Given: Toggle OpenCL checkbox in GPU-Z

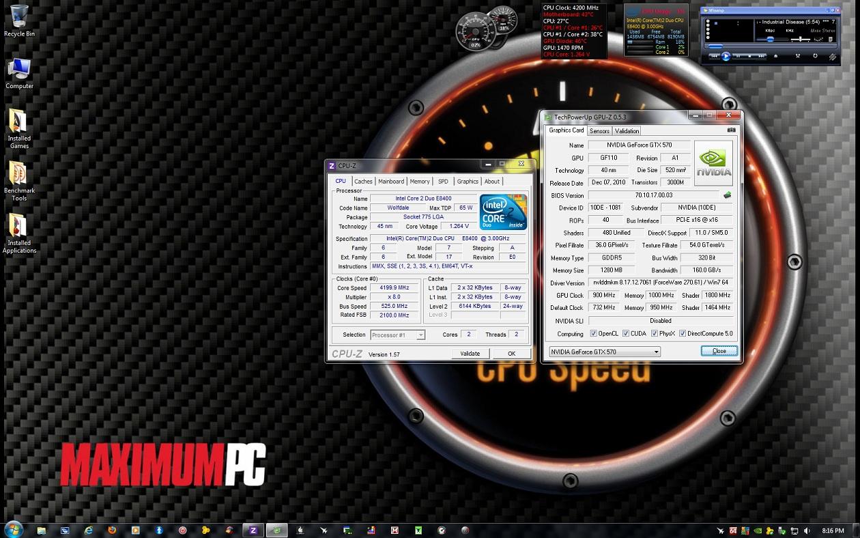Looking at the screenshot, I should click(593, 333).
